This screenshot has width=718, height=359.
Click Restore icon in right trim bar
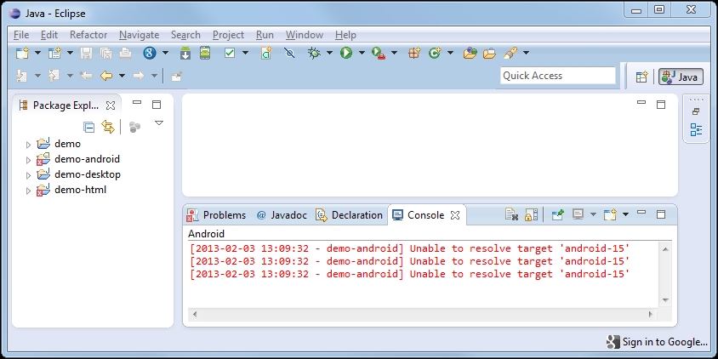[x=696, y=111]
